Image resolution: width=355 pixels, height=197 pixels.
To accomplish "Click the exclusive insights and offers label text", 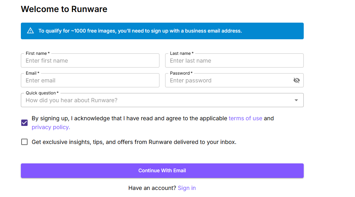I will [134, 142].
